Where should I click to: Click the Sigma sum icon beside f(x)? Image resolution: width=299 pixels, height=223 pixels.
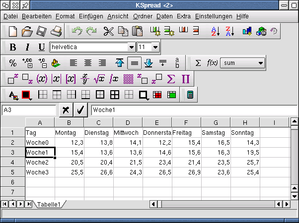coord(198,63)
